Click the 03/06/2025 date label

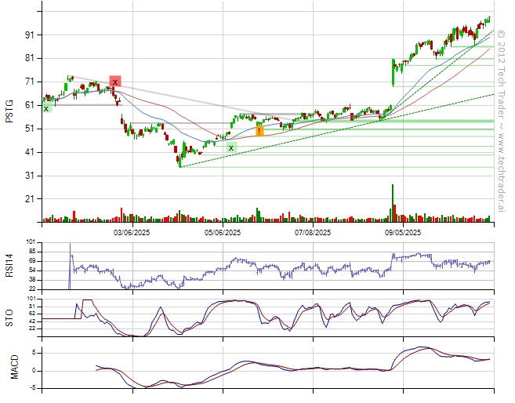(133, 232)
